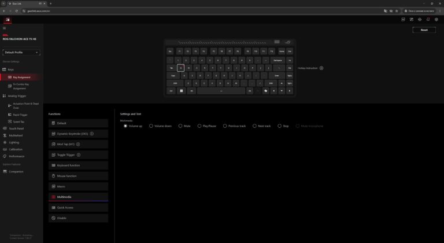This screenshot has height=243, width=444.
Task: Click the sign-in arrow icon in header
Action: coord(403,20)
